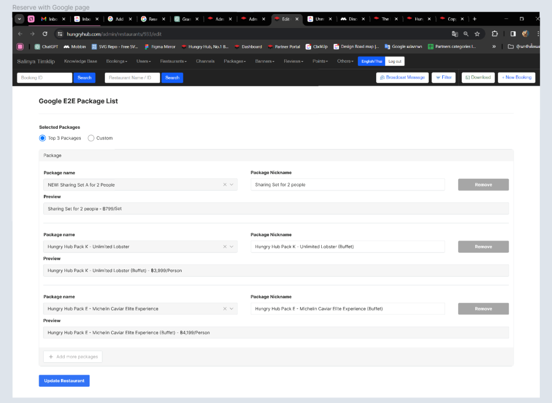
Task: Click 'Add more packages' button
Action: click(x=73, y=357)
